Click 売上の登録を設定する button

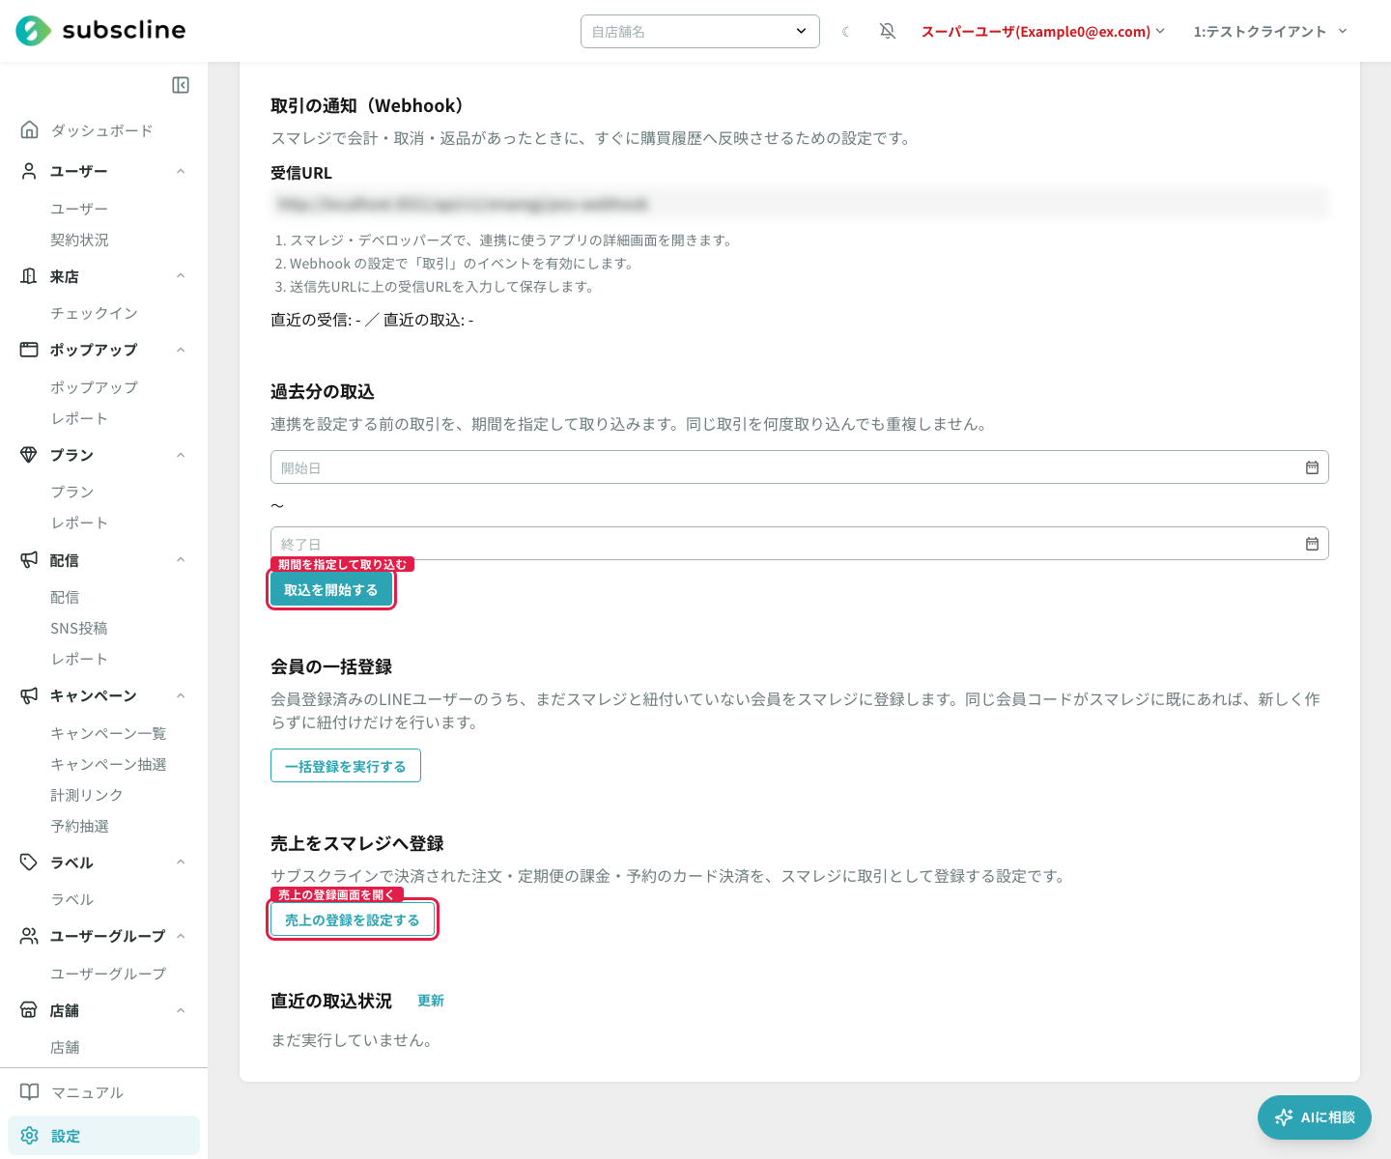[353, 920]
